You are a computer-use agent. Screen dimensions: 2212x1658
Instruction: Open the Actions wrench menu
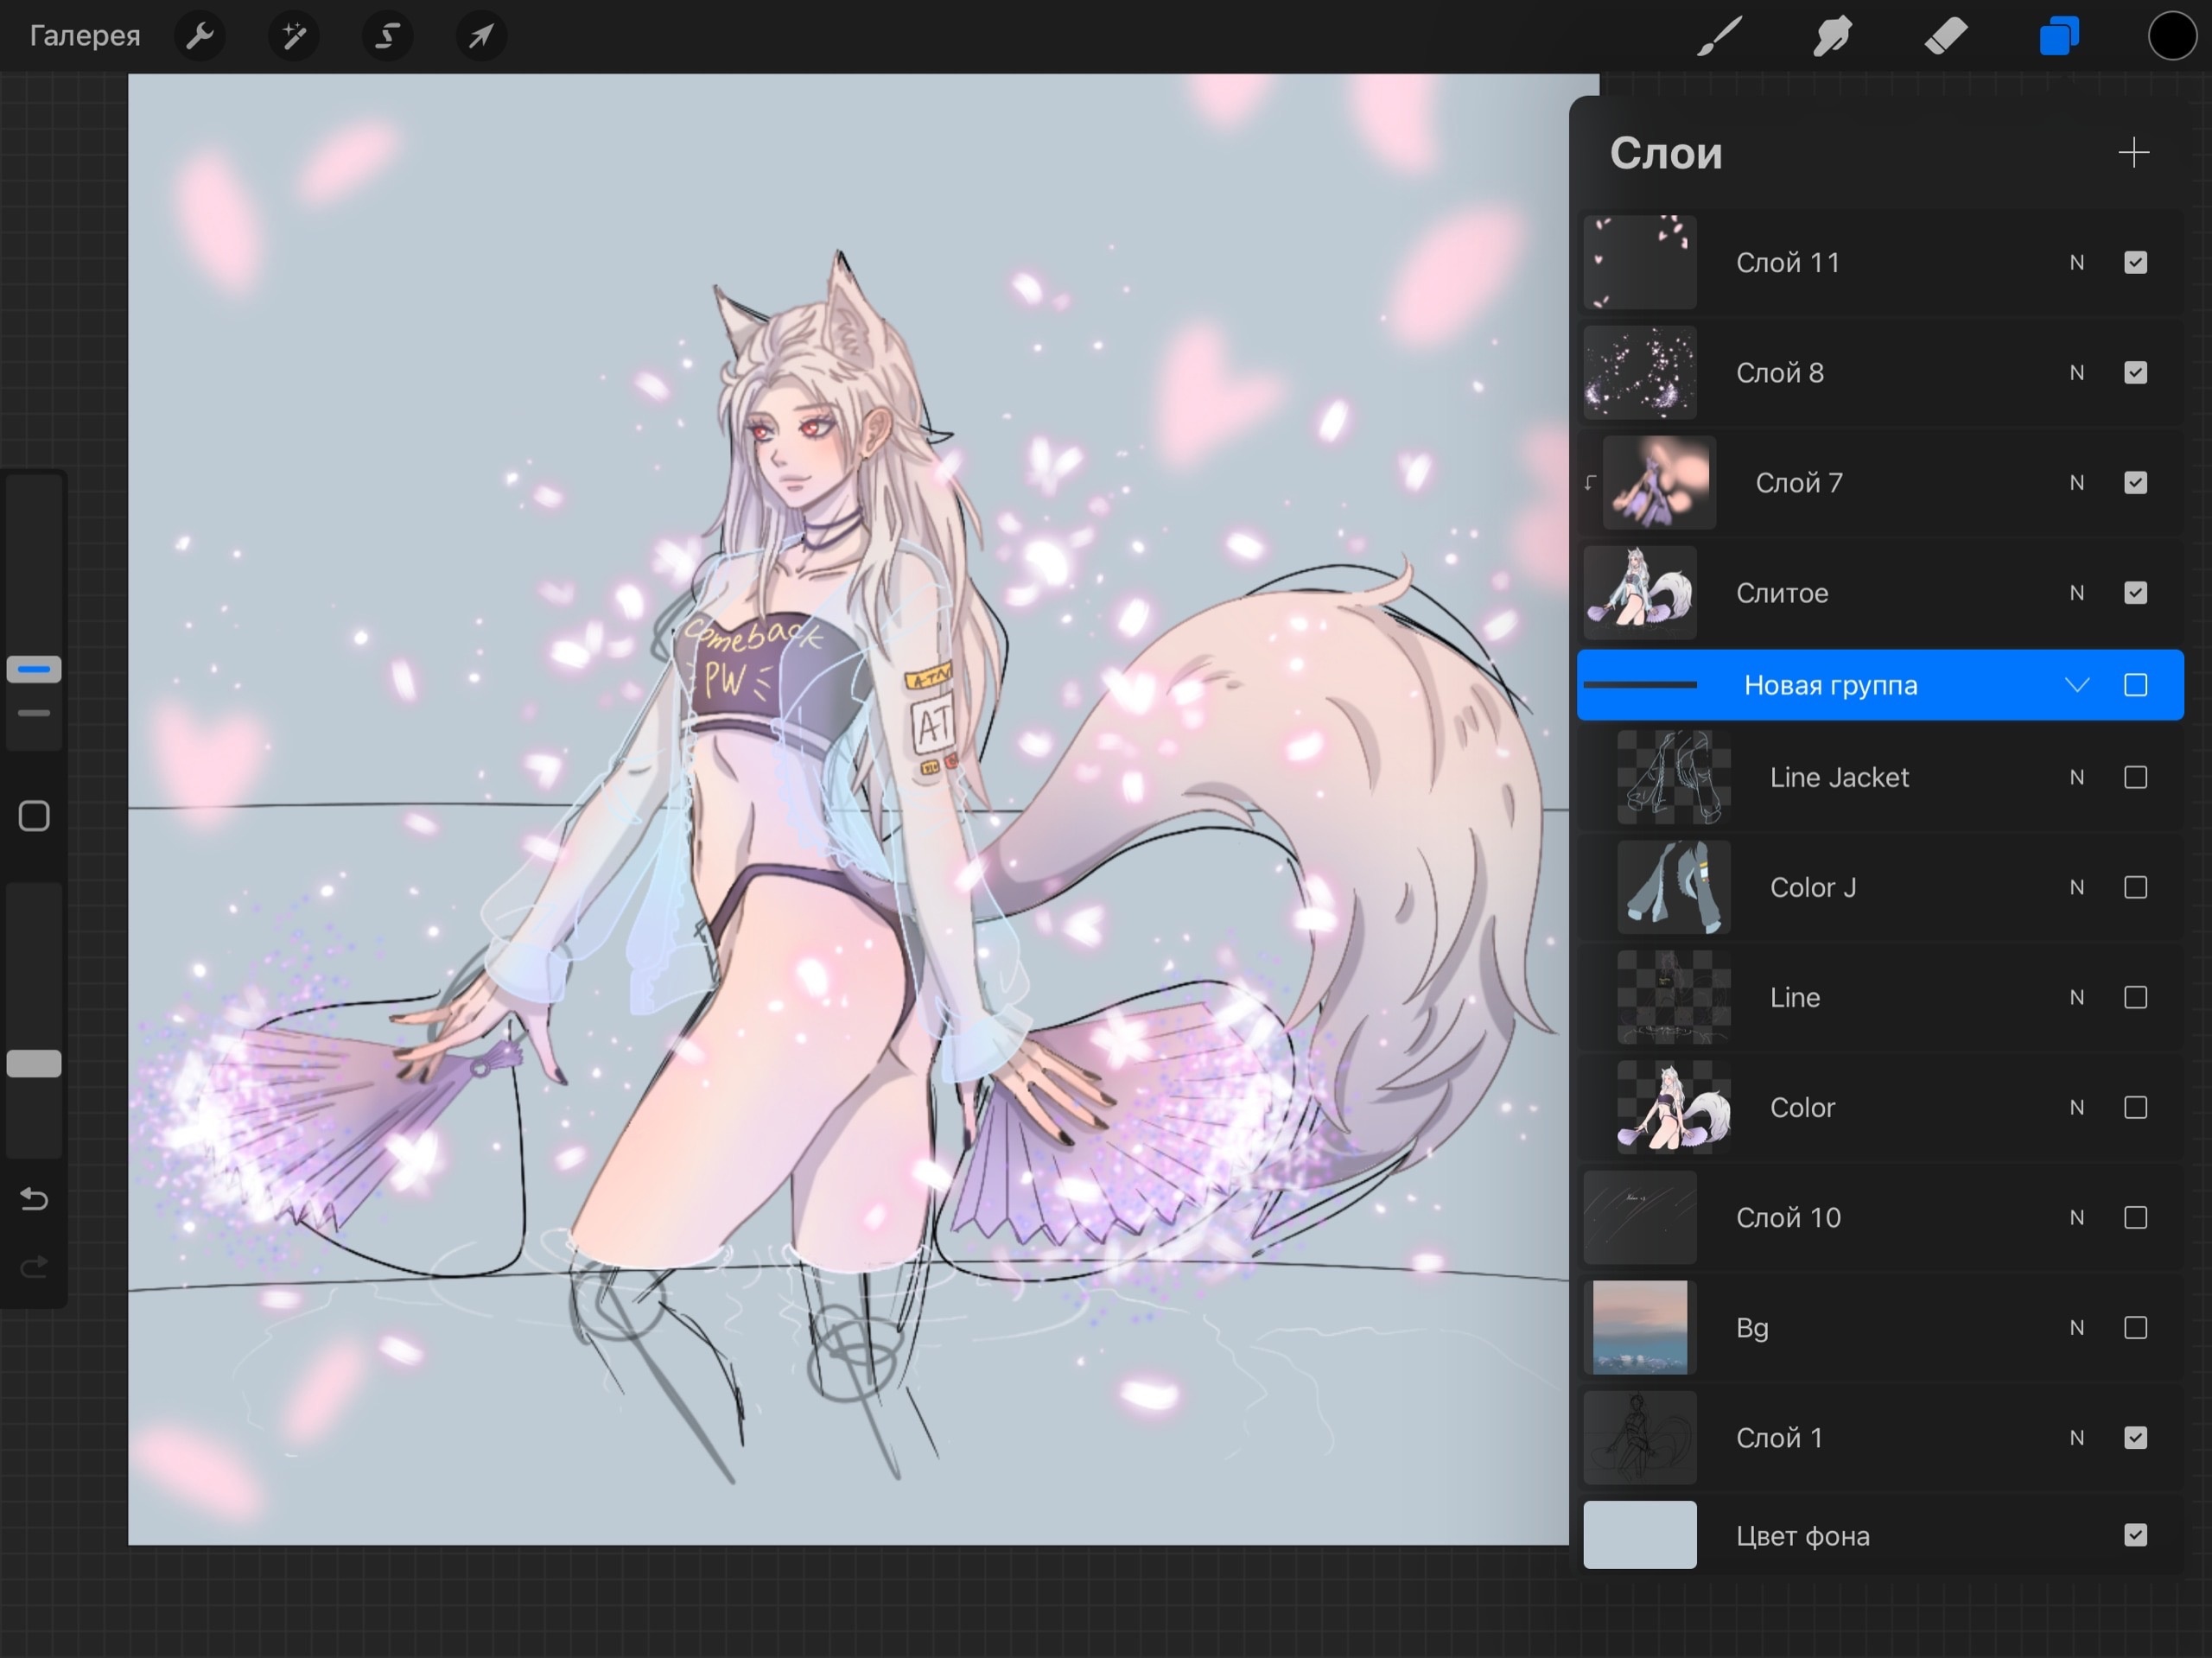coord(200,37)
